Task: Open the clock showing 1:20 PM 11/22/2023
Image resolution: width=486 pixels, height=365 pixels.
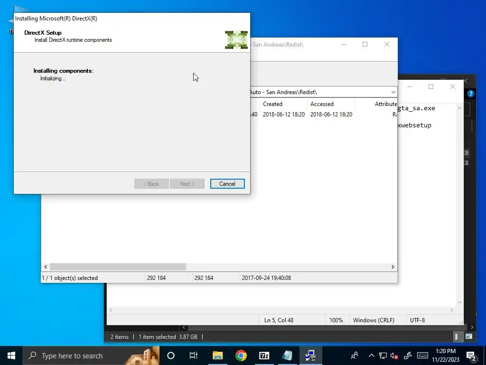Action: (x=446, y=355)
